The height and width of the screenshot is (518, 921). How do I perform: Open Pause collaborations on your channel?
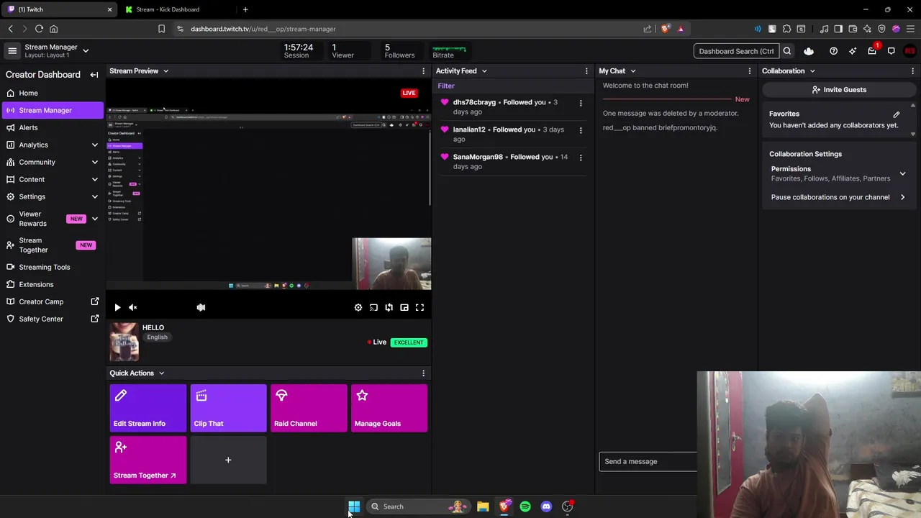pyautogui.click(x=838, y=197)
